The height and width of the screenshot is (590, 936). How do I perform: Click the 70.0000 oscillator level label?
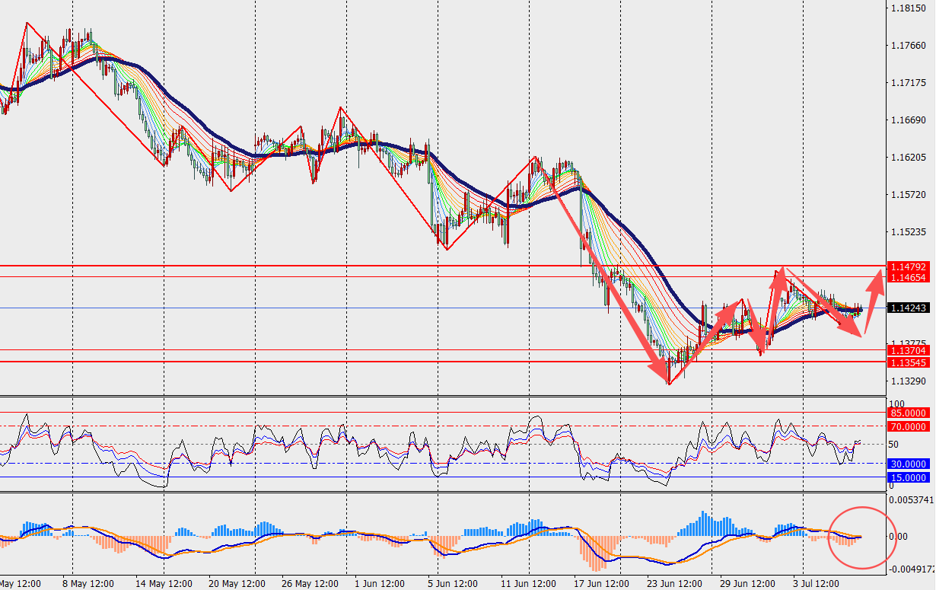pos(908,426)
